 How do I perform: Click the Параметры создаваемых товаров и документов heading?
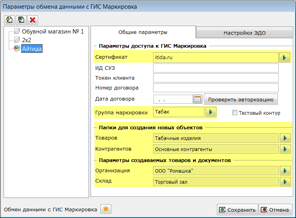(x=165, y=160)
